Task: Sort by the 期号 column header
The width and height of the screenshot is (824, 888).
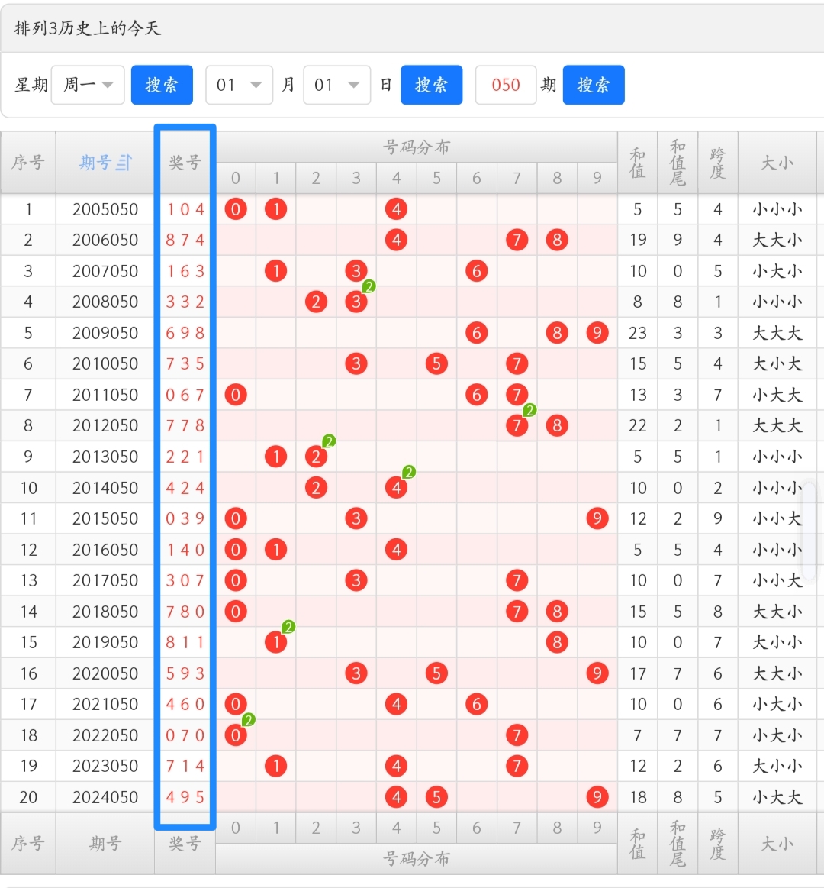Action: 105,163
